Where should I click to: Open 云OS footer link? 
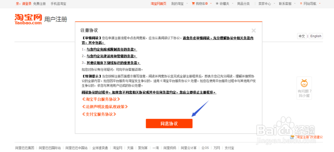pyautogui.click(x=205, y=148)
